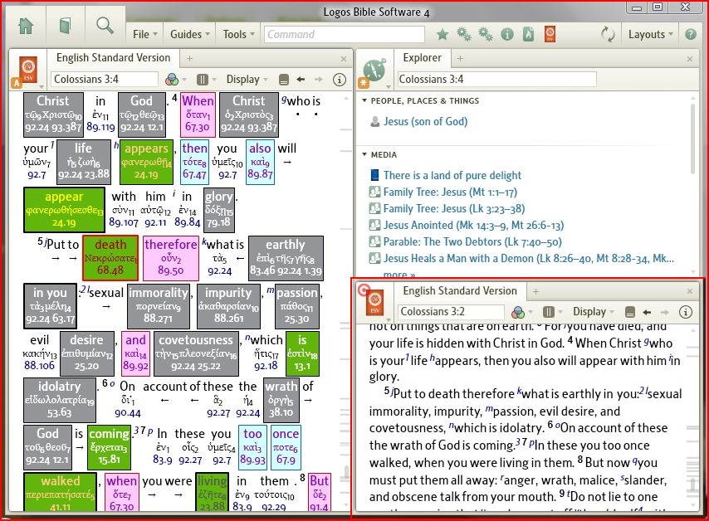Open Parable: The Two Debtors link

coord(472,241)
